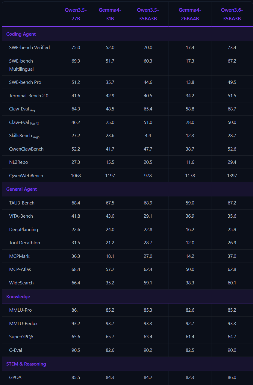The width and height of the screenshot is (253, 385).
Task: Select 38.7 in the QwenClawBench row
Action: [190, 149]
